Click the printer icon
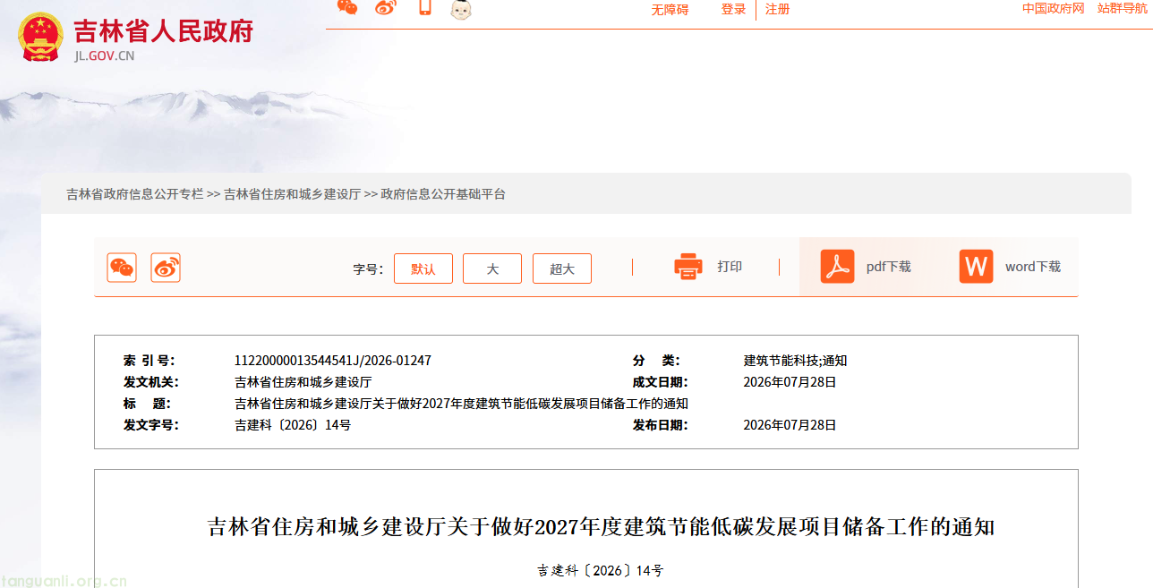This screenshot has width=1153, height=588. pos(688,267)
